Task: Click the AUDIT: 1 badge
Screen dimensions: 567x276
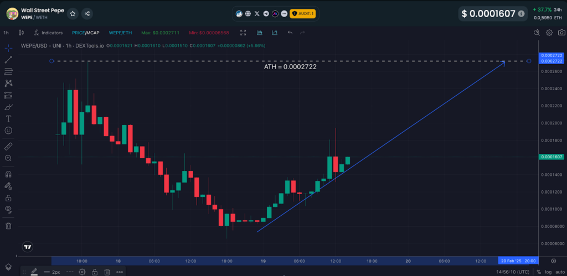Action: click(x=302, y=13)
